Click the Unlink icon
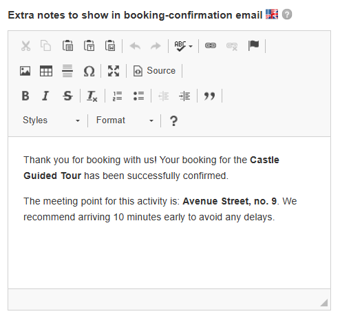 click(x=232, y=46)
